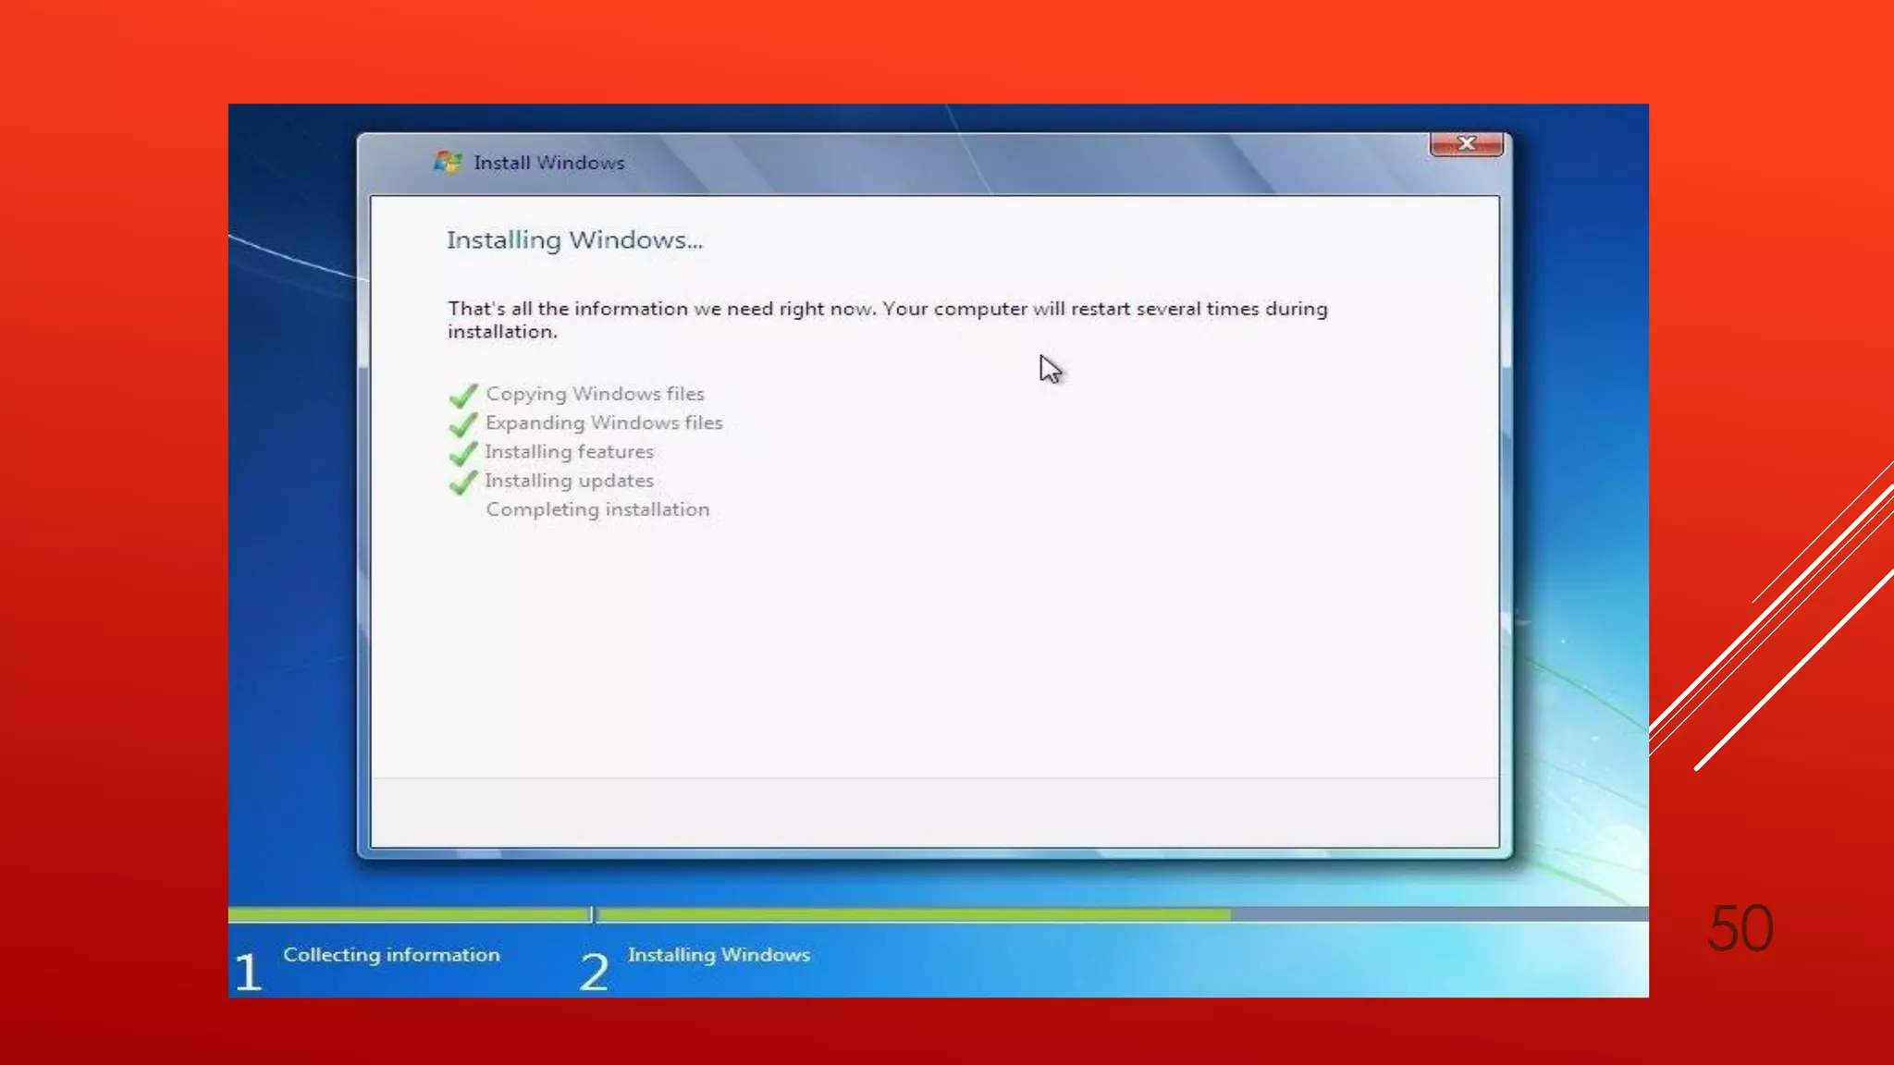The height and width of the screenshot is (1065, 1894).
Task: Click the step 1 number at bottom
Action: tap(248, 973)
